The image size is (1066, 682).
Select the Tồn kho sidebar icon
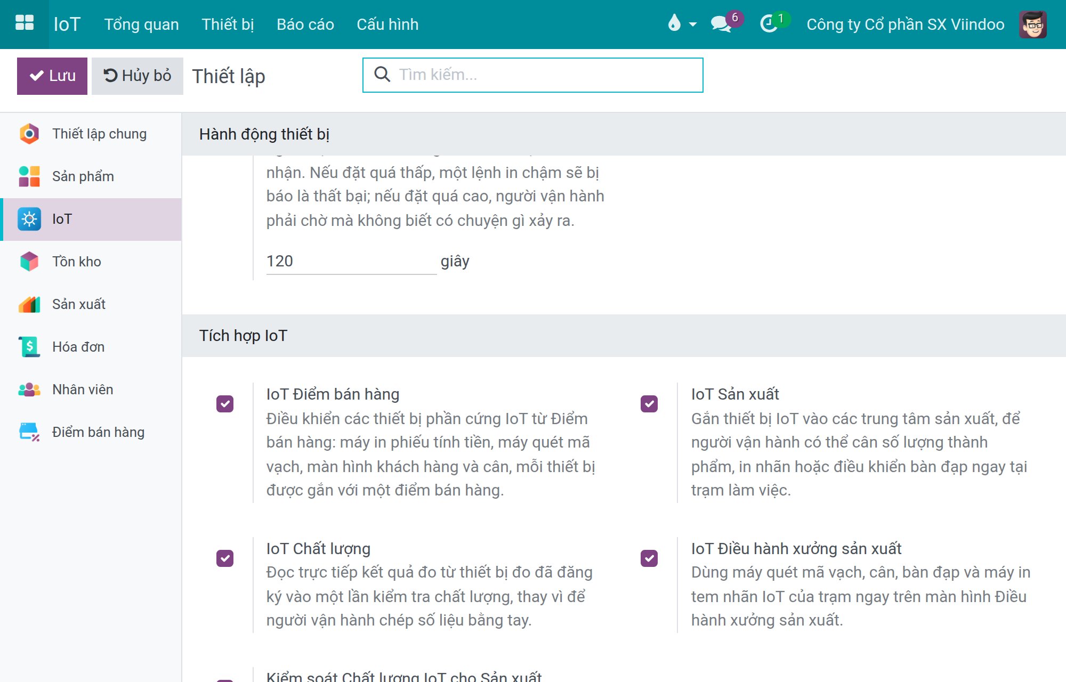tap(29, 262)
